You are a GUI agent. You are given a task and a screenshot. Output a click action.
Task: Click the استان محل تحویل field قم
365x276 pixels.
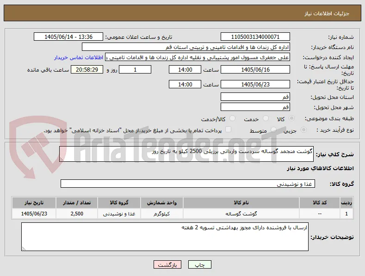pos(255,97)
